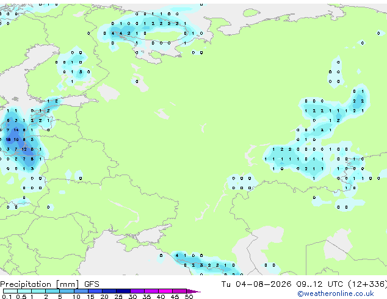The width and height of the screenshot is (387, 299).
Task: Click the map precipitation value '12'
Action: point(24,149)
